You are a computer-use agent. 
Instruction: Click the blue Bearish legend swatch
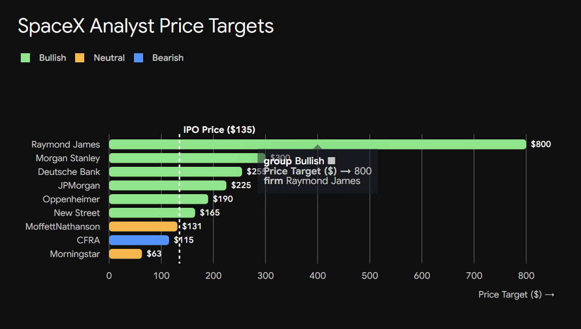click(x=139, y=58)
